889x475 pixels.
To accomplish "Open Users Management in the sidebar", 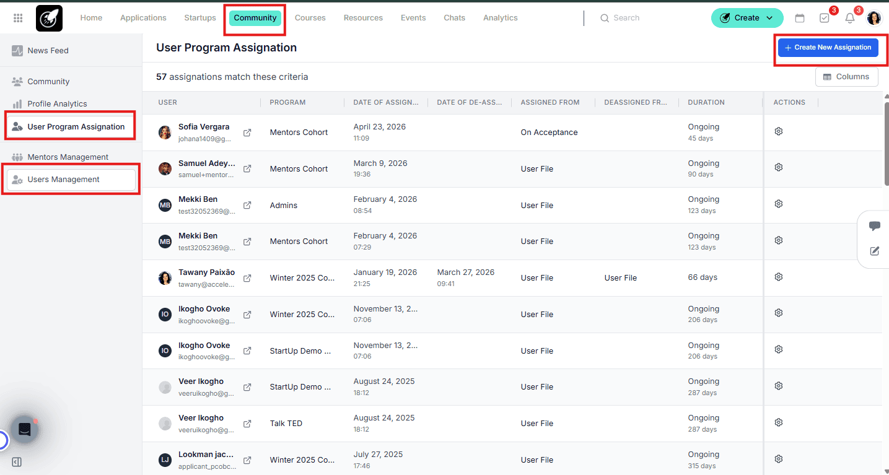I will point(71,180).
